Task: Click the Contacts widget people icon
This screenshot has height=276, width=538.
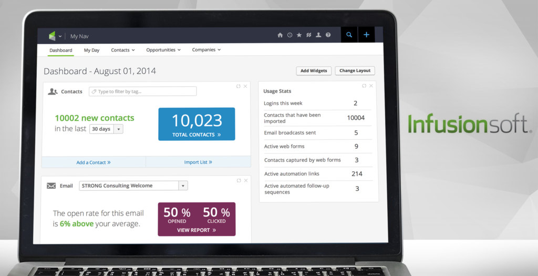Action: 53,91
